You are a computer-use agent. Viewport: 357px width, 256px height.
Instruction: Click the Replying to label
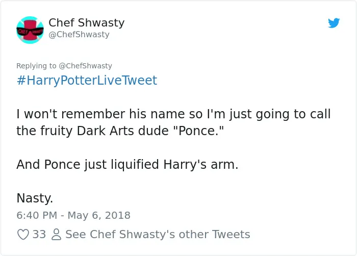(36, 66)
